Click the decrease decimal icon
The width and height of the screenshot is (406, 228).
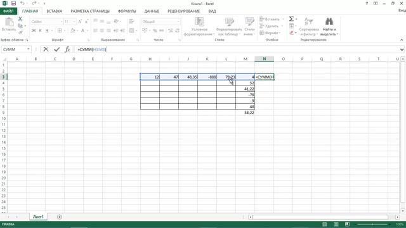[178, 30]
